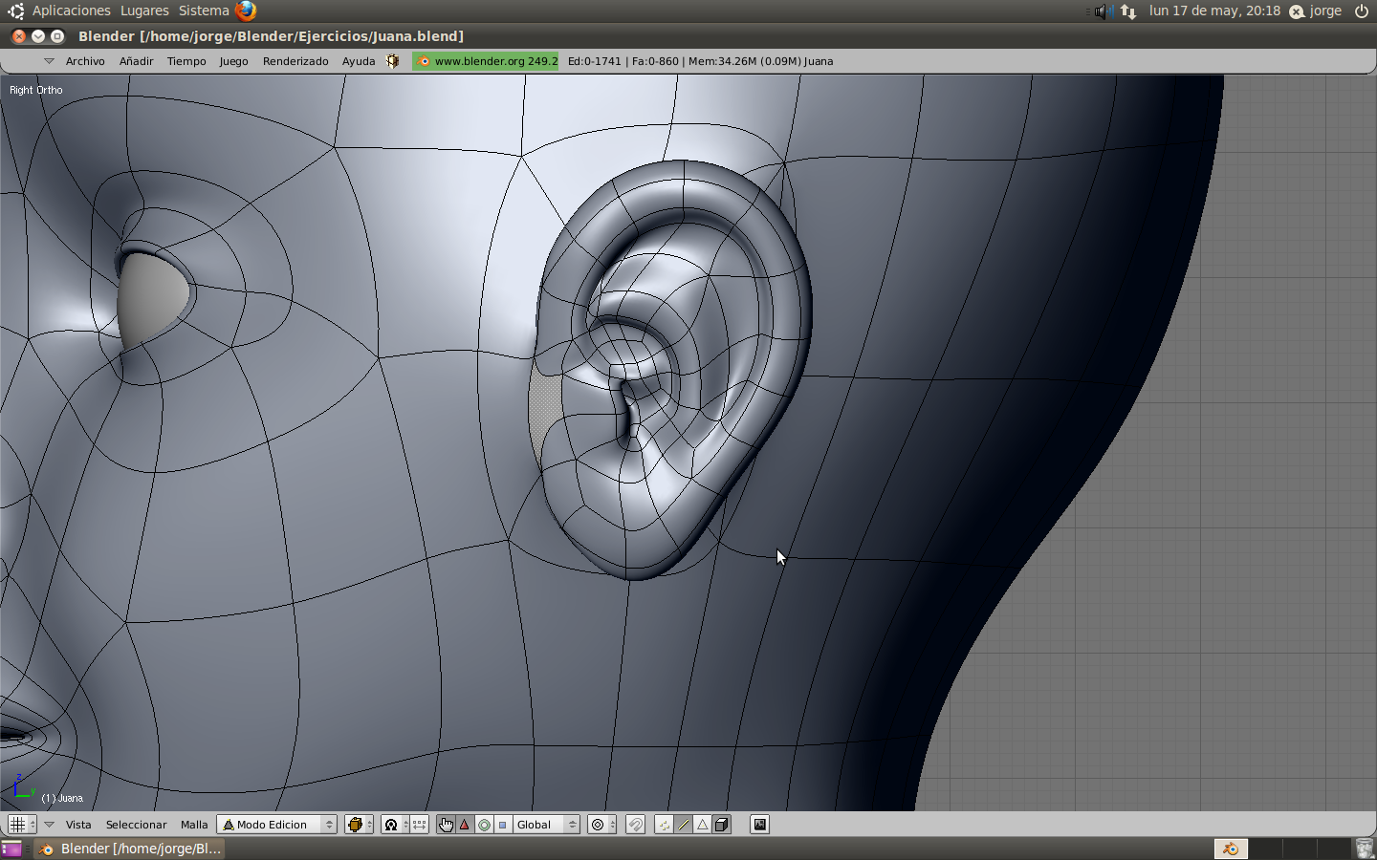Open the pivot point selector
The width and height of the screenshot is (1377, 860).
point(395,825)
